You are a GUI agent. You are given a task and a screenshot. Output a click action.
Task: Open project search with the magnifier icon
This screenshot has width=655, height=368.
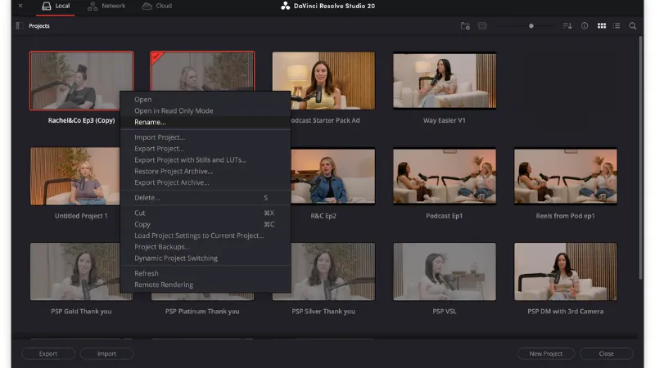tap(632, 26)
